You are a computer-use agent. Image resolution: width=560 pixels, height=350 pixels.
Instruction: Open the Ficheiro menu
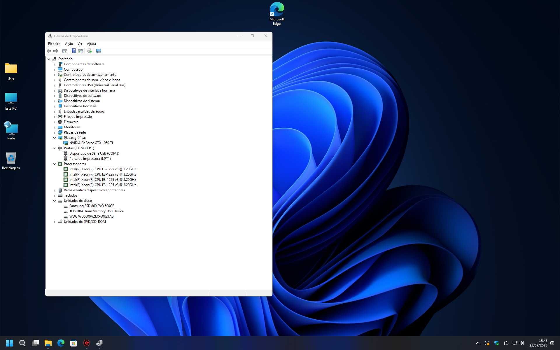point(54,44)
